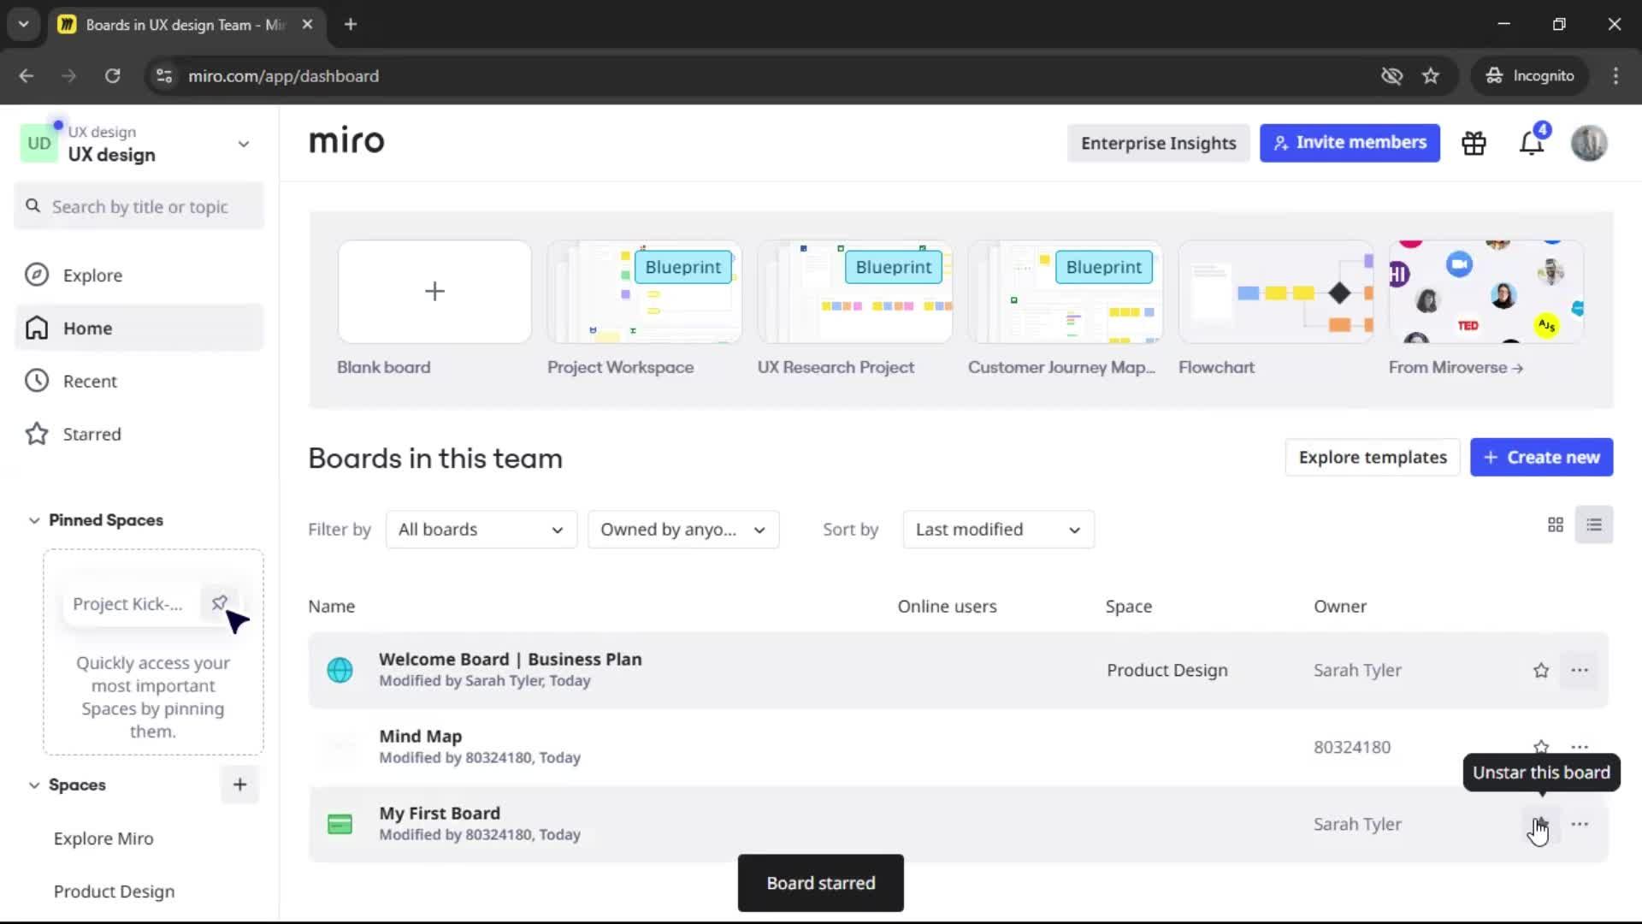Screen dimensions: 1642x924
Task: Click Enterprise Insights button
Action: point(1158,143)
